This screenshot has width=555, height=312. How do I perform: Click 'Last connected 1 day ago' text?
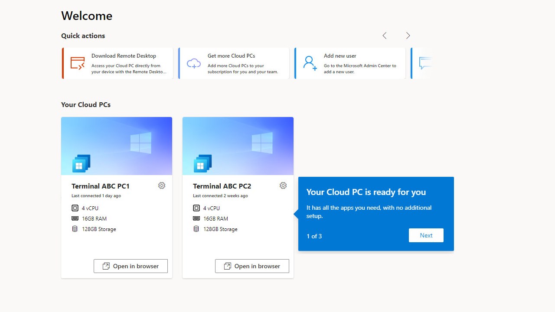96,196
